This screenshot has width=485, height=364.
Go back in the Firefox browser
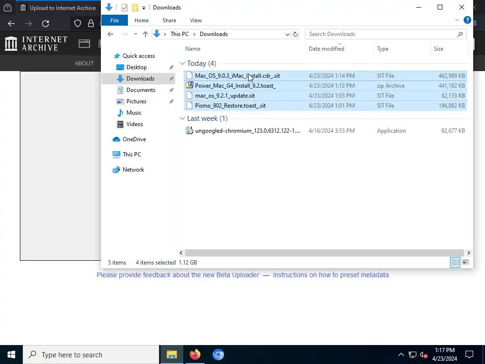click(11, 24)
